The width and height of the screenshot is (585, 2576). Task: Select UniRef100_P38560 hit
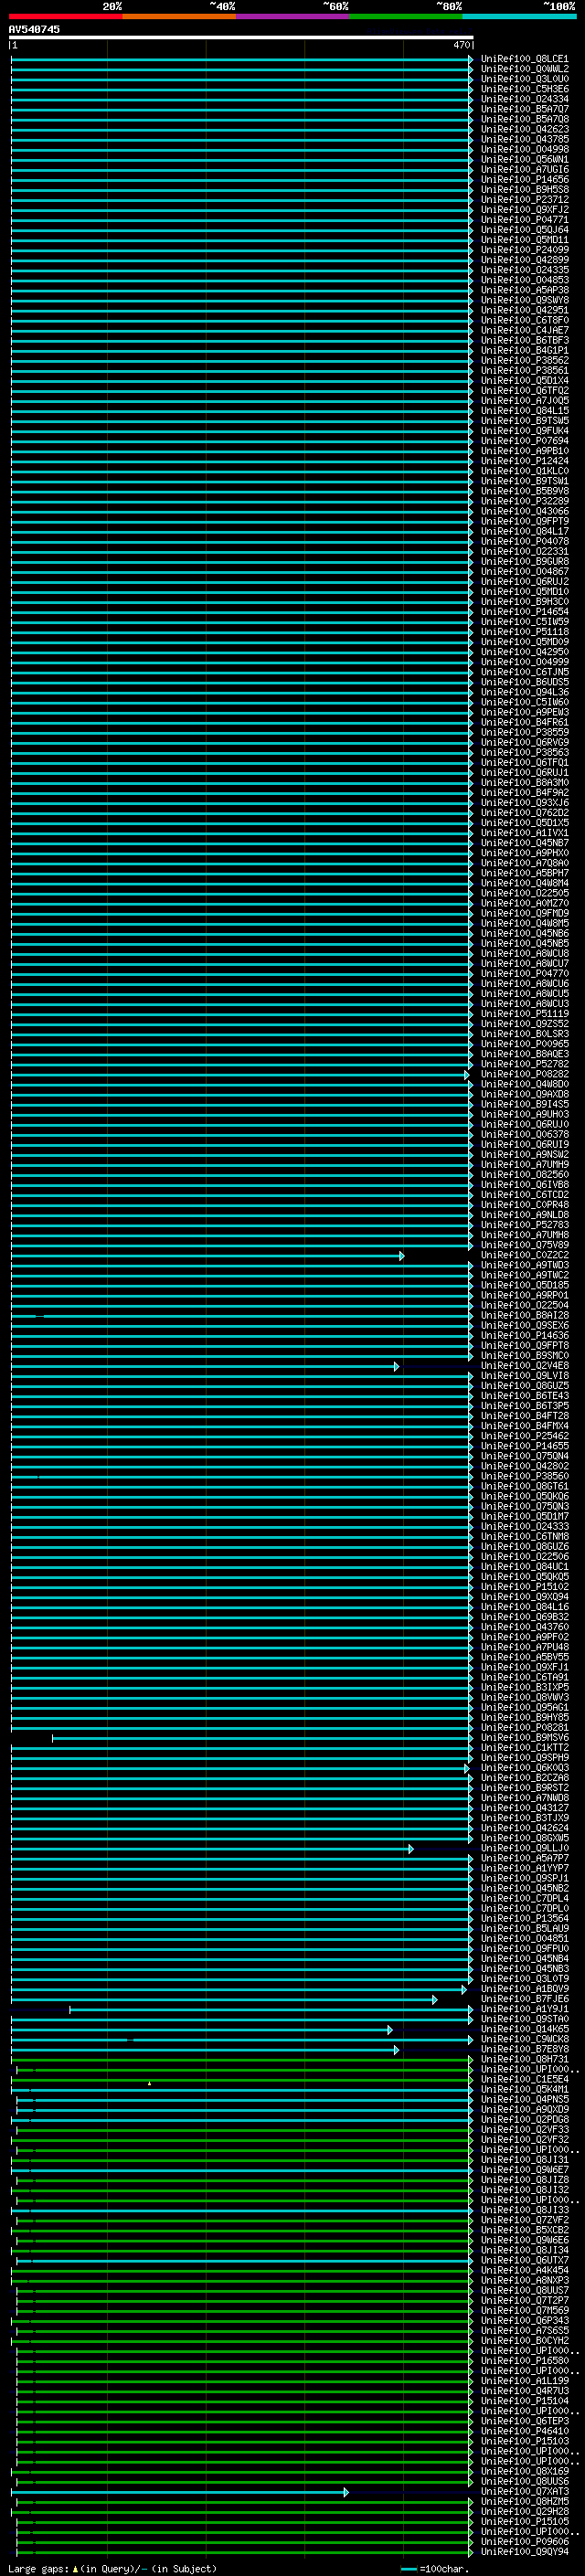(x=524, y=1476)
